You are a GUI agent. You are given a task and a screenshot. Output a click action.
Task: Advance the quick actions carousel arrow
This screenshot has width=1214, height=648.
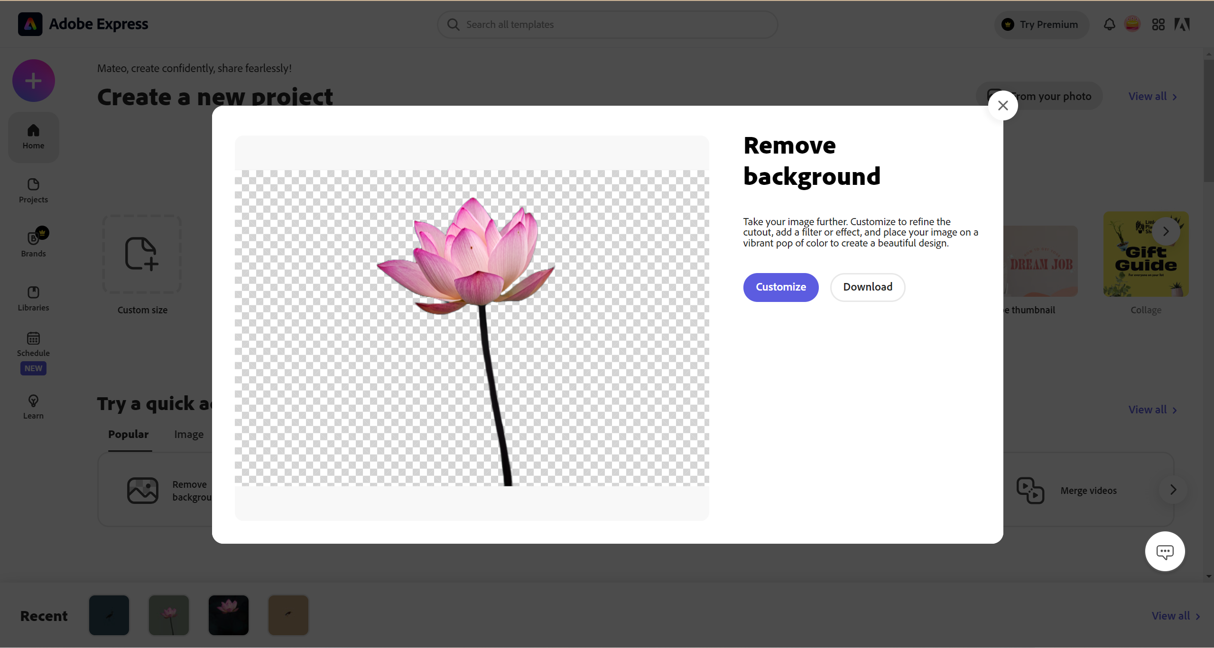click(1173, 490)
